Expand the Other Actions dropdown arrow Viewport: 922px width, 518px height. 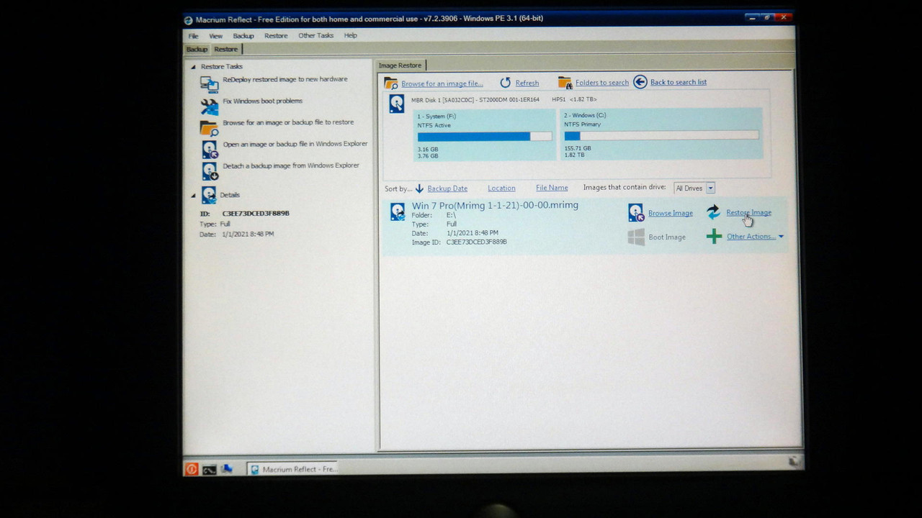pos(781,237)
